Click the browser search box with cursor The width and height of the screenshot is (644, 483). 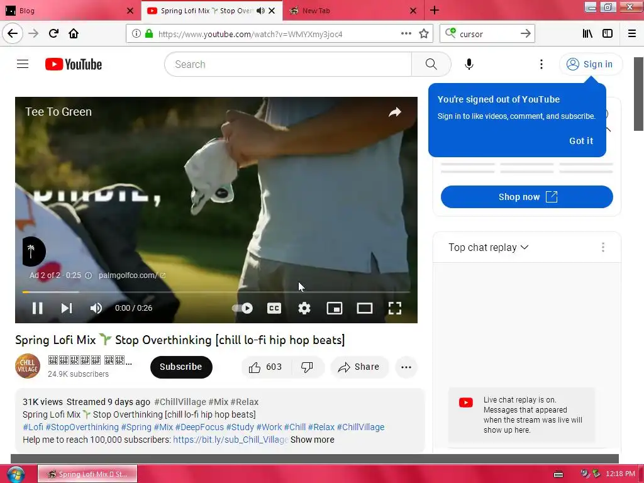487,34
